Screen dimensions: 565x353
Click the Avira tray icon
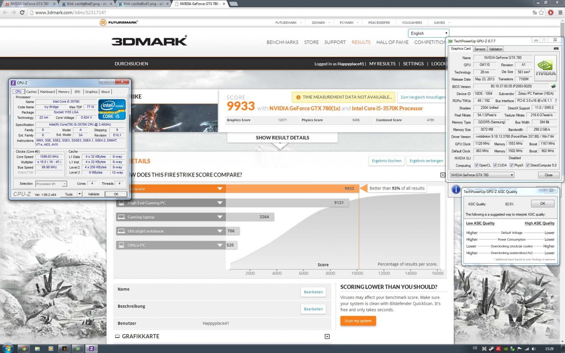[x=498, y=349]
